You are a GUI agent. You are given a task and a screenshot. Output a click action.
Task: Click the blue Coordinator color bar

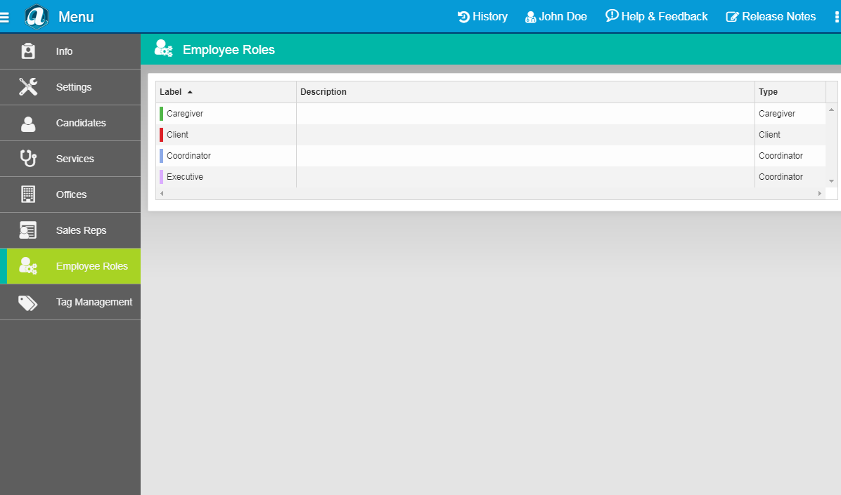(162, 156)
